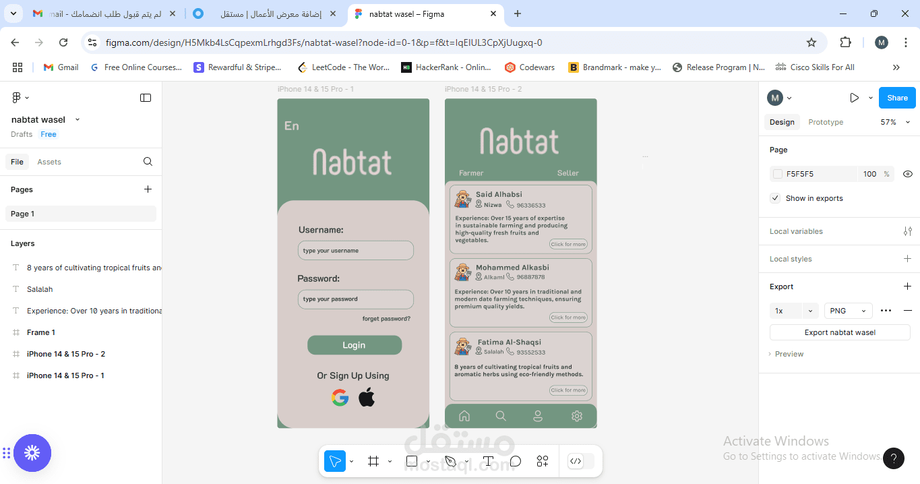Add a new page

[x=148, y=189]
